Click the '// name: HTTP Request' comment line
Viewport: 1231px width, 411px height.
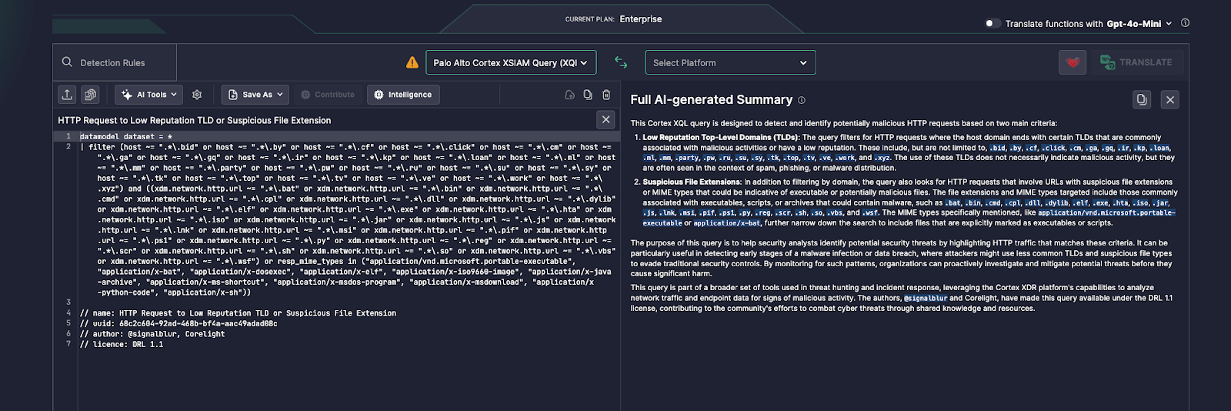pos(238,313)
